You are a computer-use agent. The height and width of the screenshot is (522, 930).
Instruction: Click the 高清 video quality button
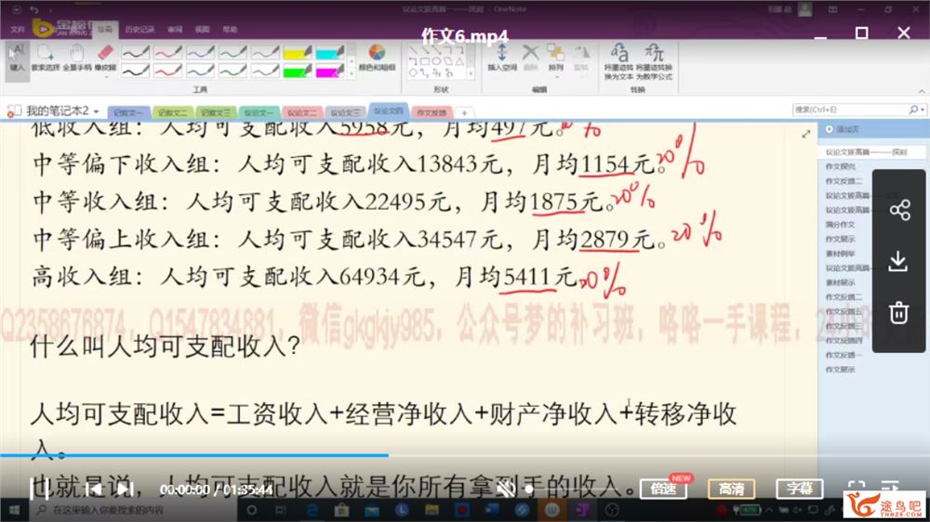[x=731, y=489]
